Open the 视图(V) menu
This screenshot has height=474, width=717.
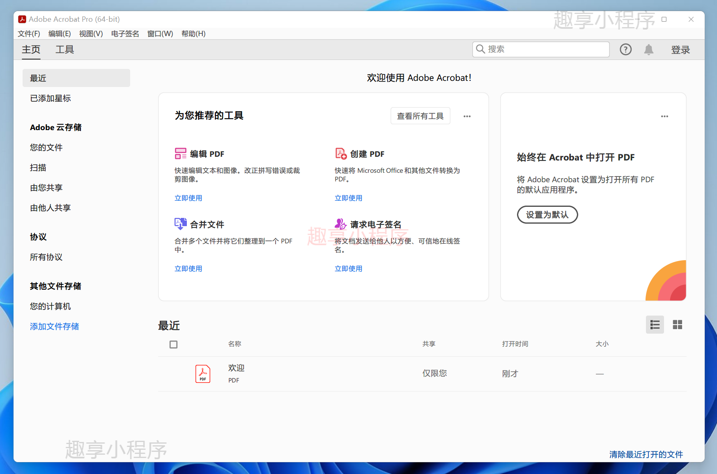[91, 34]
